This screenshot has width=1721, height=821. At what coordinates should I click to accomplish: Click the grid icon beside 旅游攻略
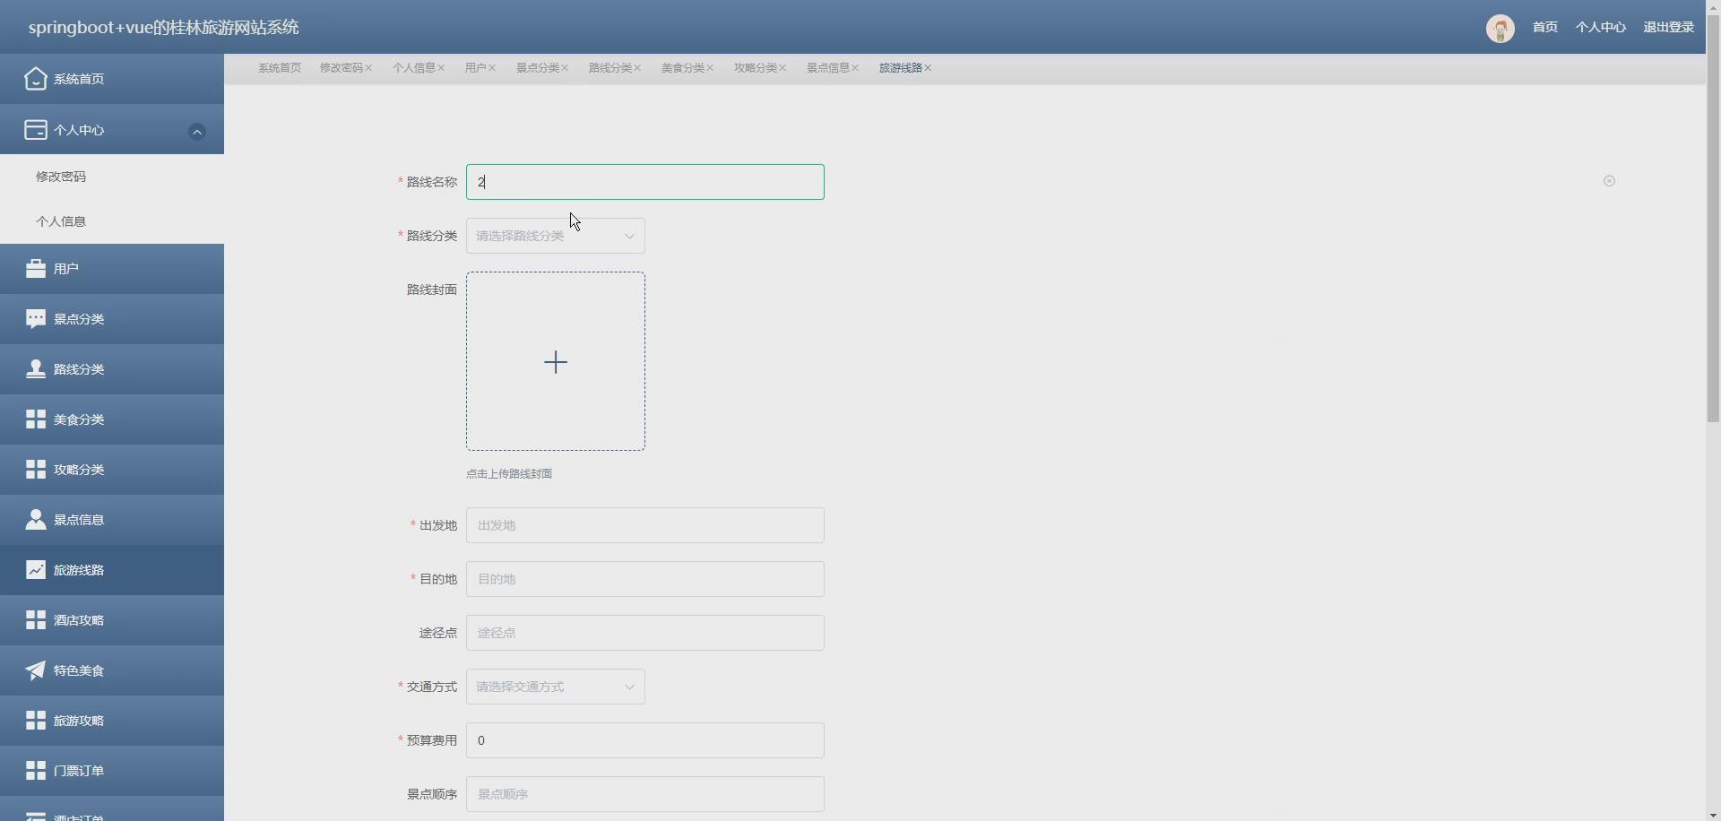point(35,721)
